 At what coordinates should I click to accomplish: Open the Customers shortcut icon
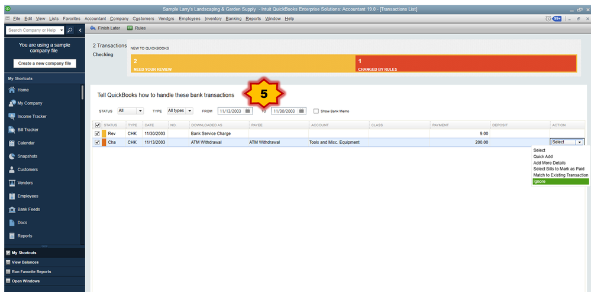[x=12, y=169]
